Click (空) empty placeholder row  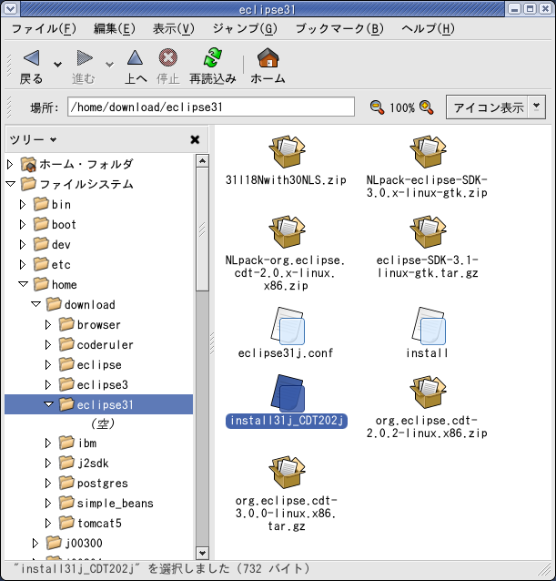(103, 423)
